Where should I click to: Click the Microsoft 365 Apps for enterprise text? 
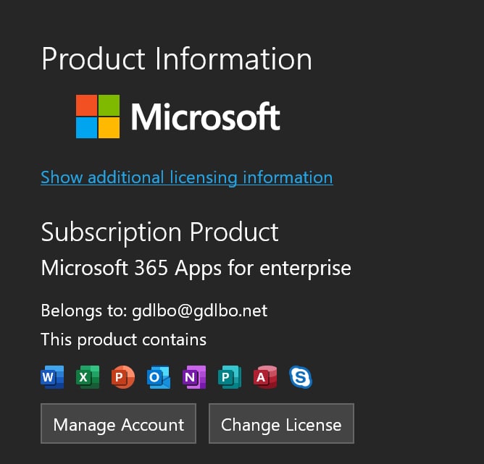tap(196, 269)
